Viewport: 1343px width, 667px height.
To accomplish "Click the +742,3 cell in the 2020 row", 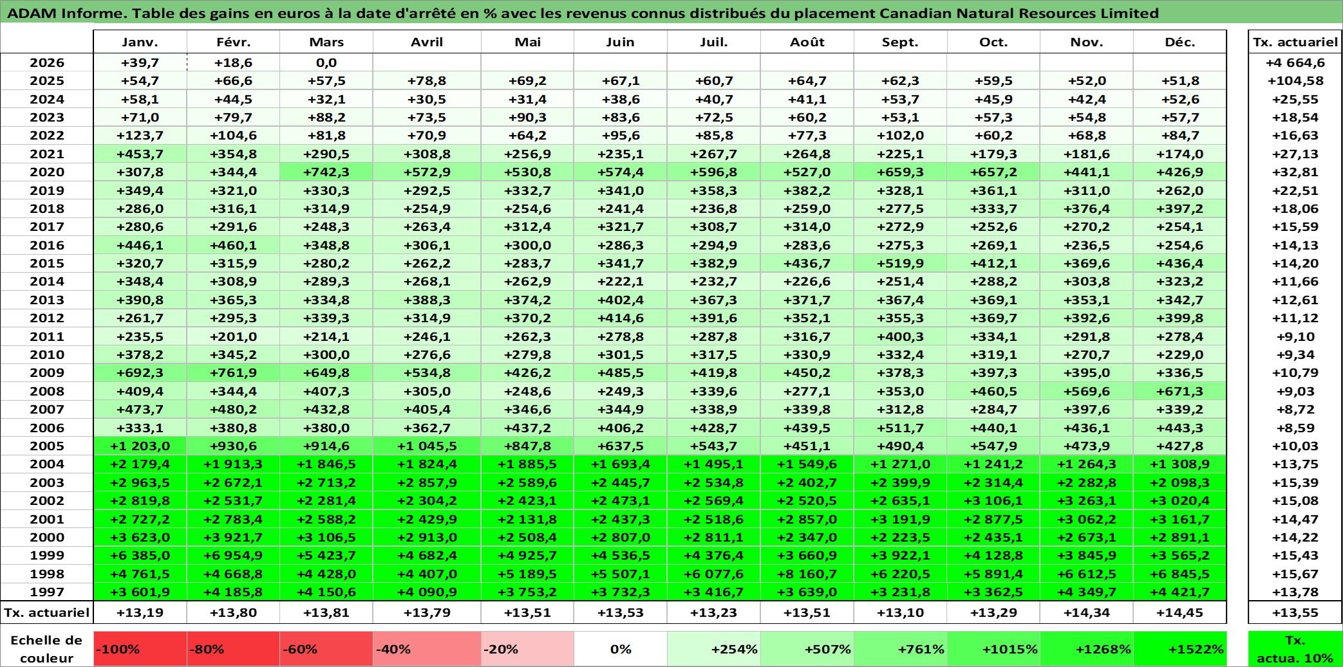I will click(326, 172).
